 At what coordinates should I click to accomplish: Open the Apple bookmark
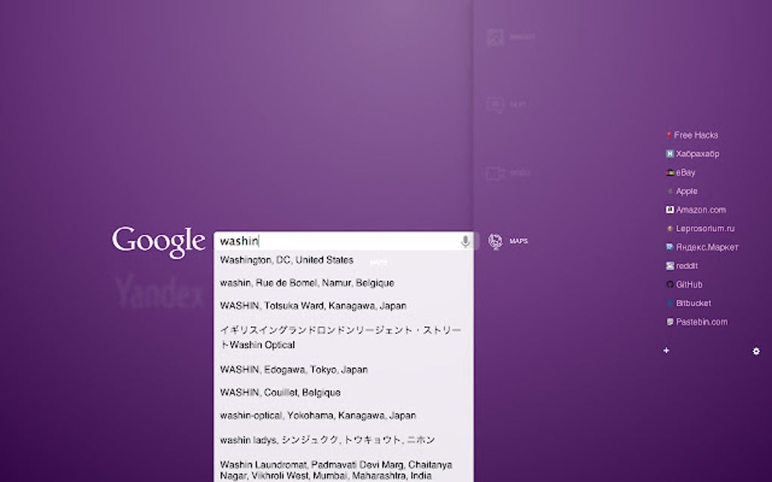pyautogui.click(x=682, y=191)
